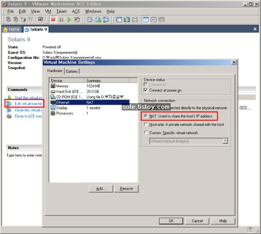Click the Summary column header
261x234 pixels.
point(107,80)
